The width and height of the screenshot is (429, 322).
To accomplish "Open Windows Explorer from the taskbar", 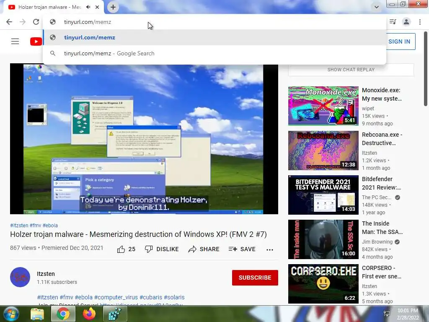I will click(x=37, y=314).
